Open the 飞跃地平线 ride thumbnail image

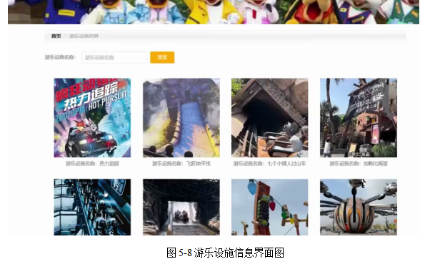click(x=181, y=118)
